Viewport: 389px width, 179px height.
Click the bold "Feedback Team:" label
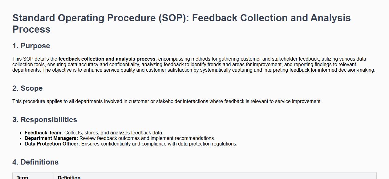44,133
